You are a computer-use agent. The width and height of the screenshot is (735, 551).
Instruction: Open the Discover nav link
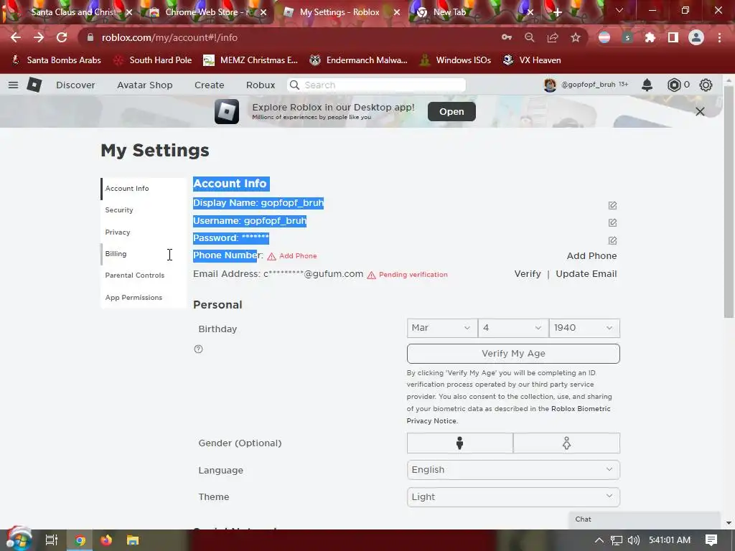tap(75, 85)
